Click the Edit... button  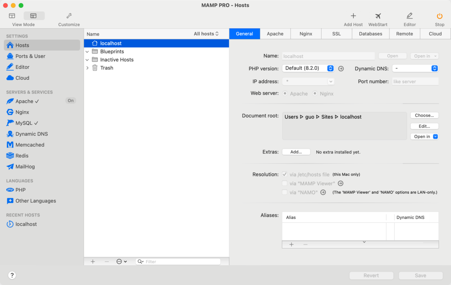tap(424, 126)
